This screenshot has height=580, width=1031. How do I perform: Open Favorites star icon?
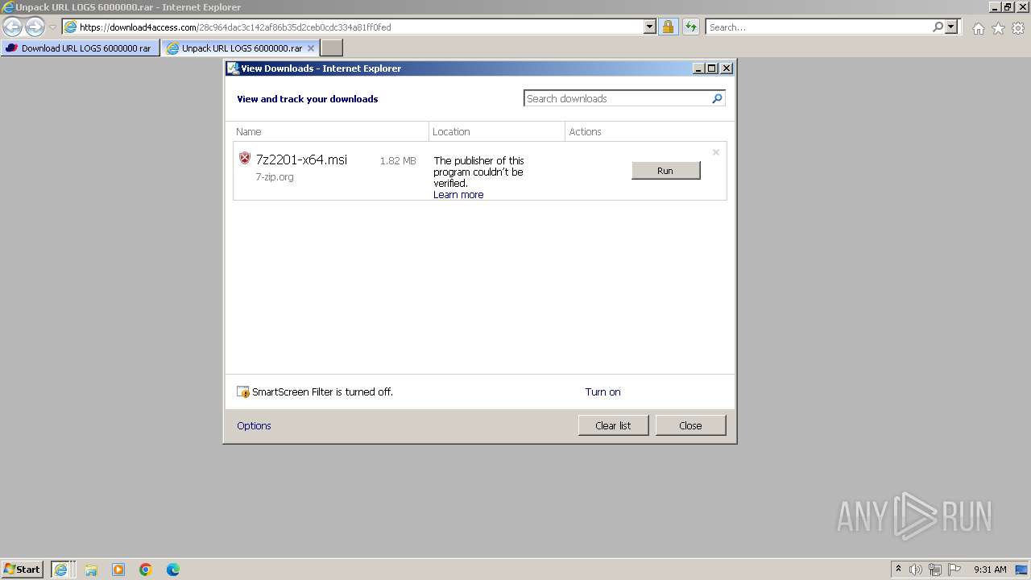click(998, 28)
